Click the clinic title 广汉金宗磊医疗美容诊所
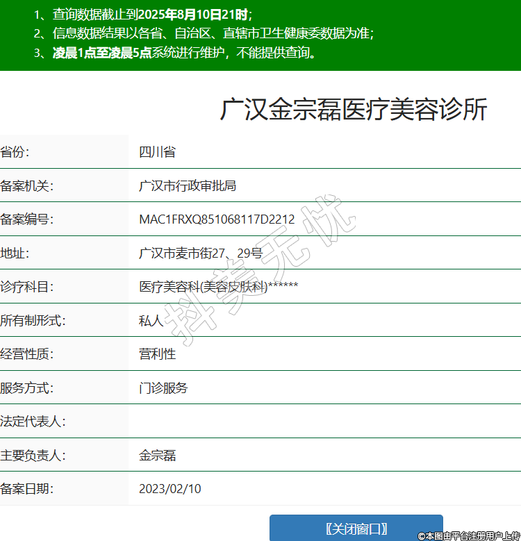This screenshot has height=541, width=521. click(354, 110)
